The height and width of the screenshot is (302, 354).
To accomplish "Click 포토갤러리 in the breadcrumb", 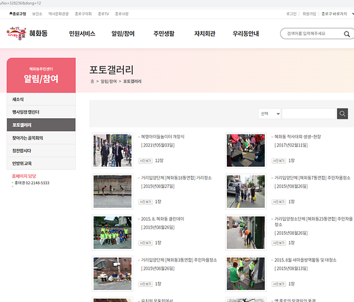I will [x=132, y=82].
